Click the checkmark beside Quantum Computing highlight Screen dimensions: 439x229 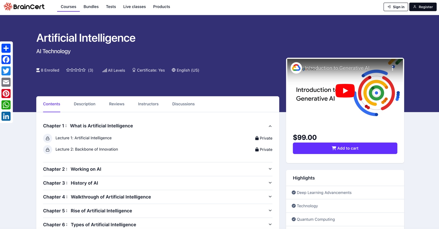pos(294,219)
